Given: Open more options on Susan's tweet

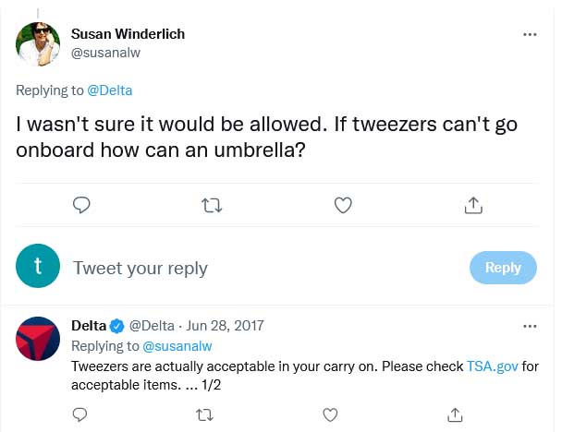Looking at the screenshot, I should point(530,34).
